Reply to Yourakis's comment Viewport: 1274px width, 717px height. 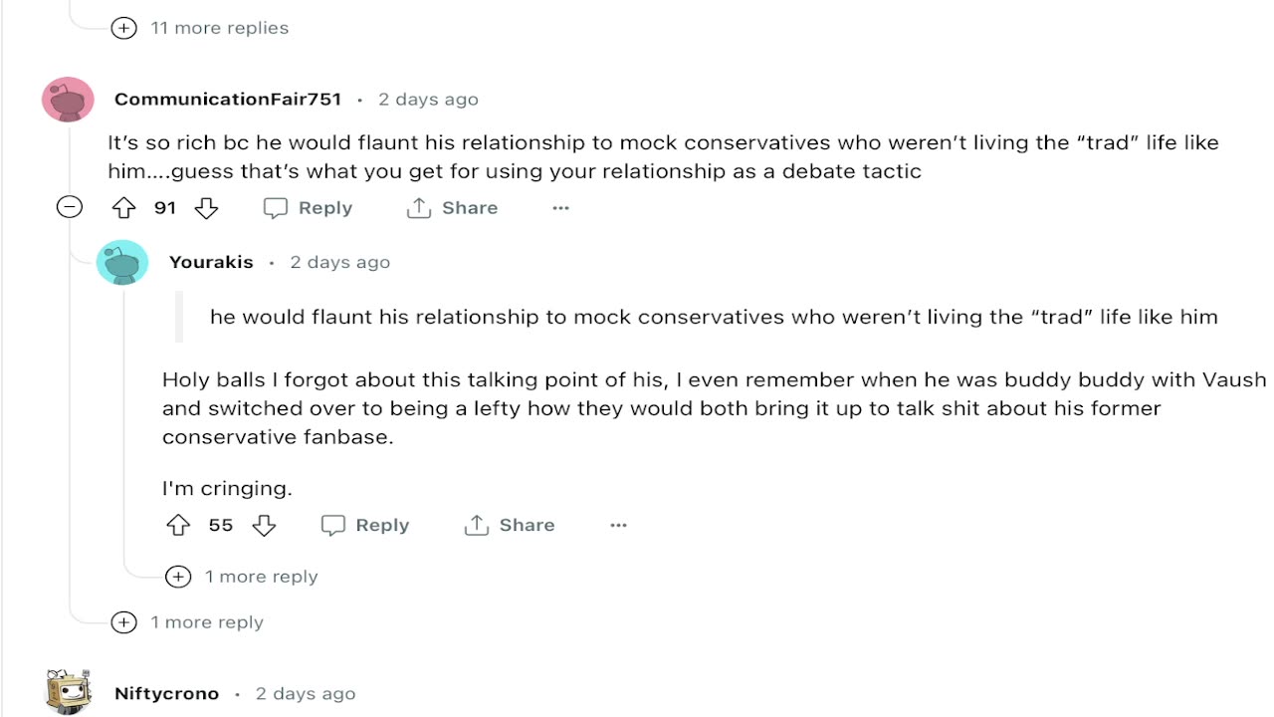point(365,525)
